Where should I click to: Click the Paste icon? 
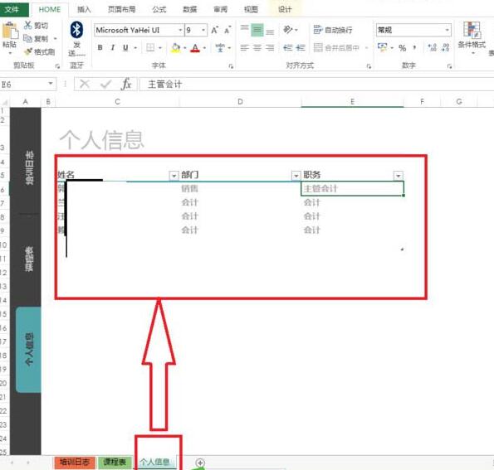[x=10, y=31]
